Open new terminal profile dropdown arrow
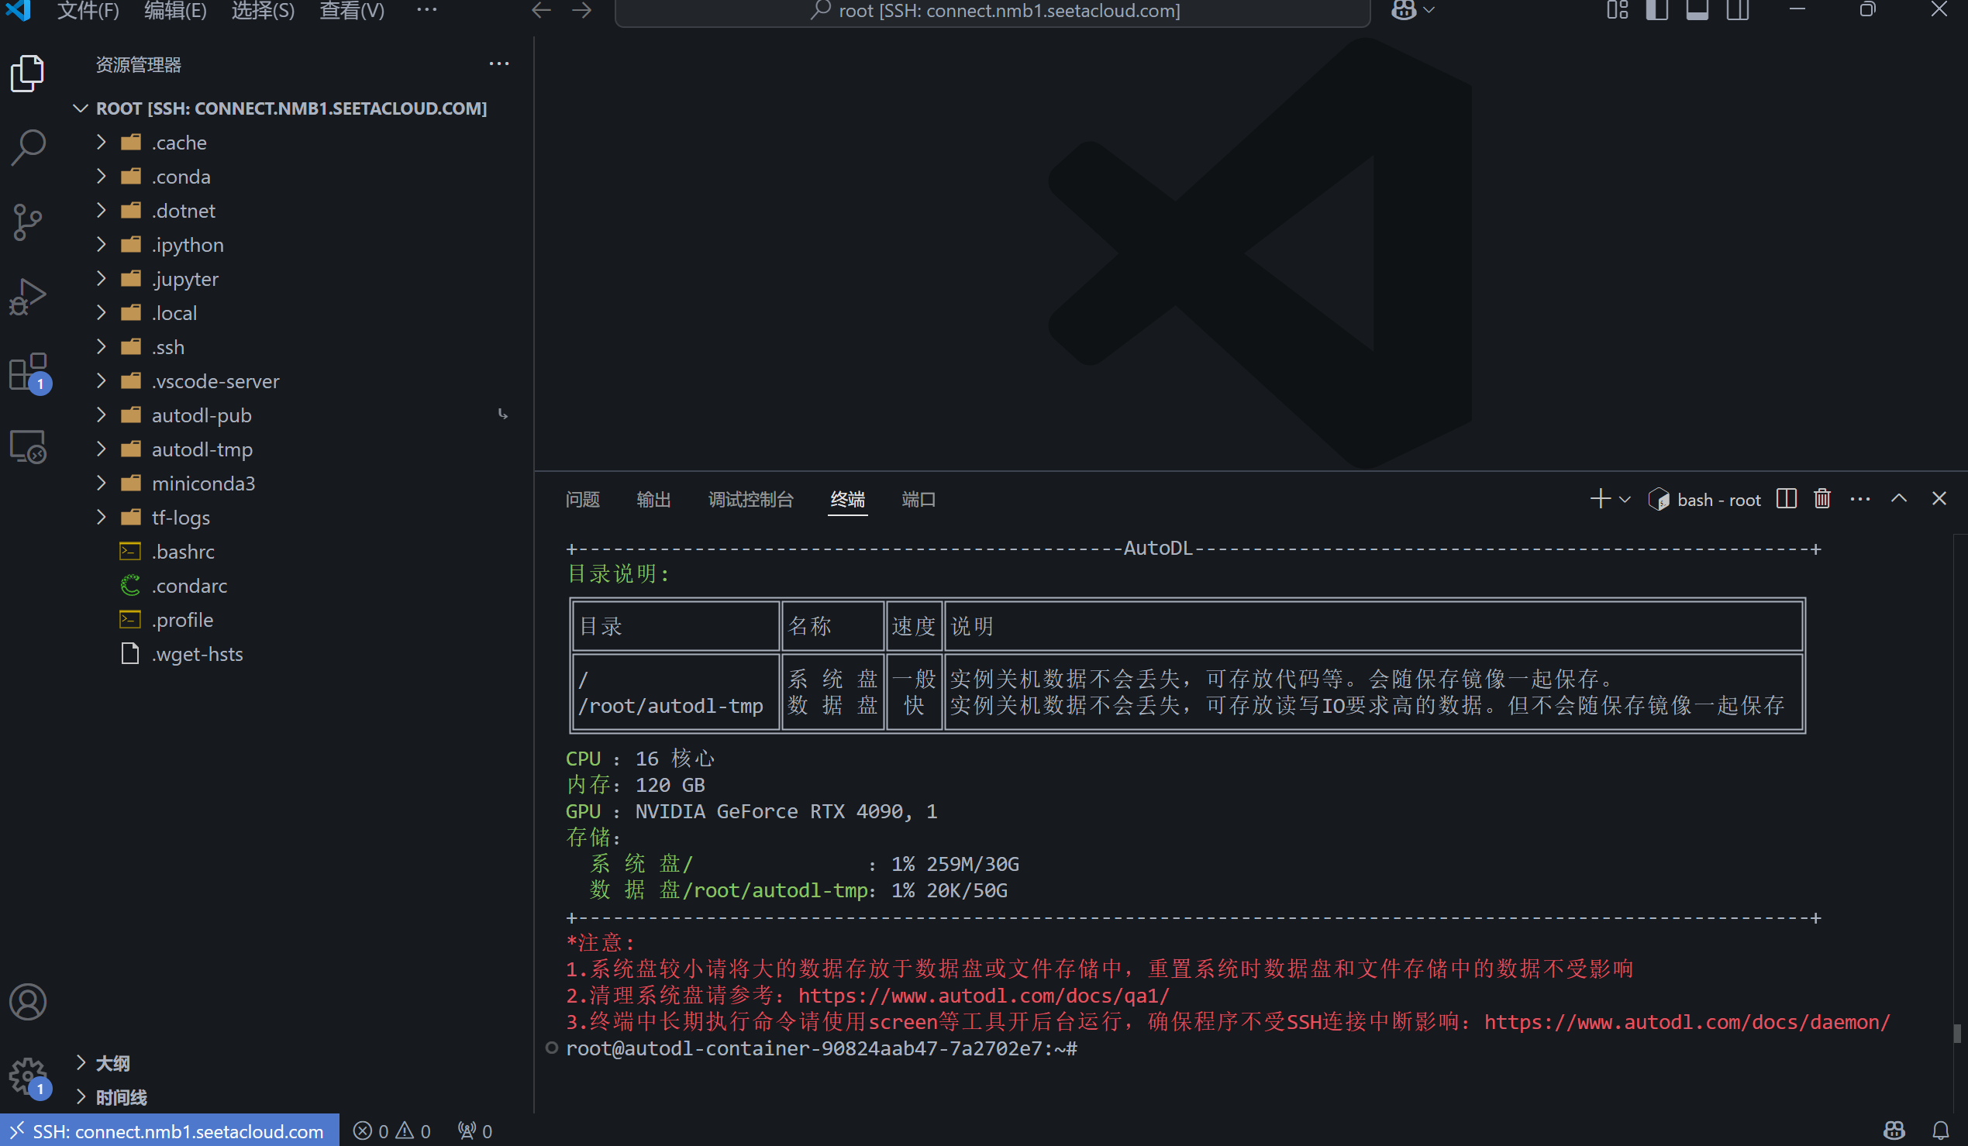1968x1146 pixels. [x=1625, y=500]
